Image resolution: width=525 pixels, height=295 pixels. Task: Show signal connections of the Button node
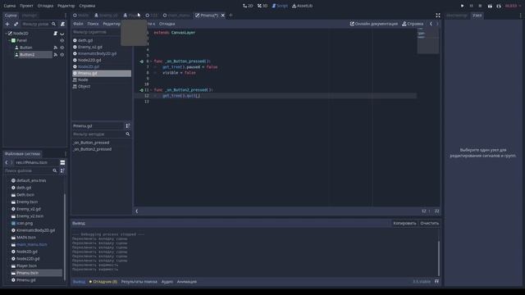tap(56, 48)
